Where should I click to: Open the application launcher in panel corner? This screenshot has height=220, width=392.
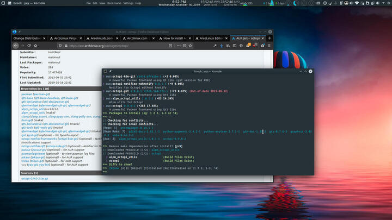[x=3, y=3]
